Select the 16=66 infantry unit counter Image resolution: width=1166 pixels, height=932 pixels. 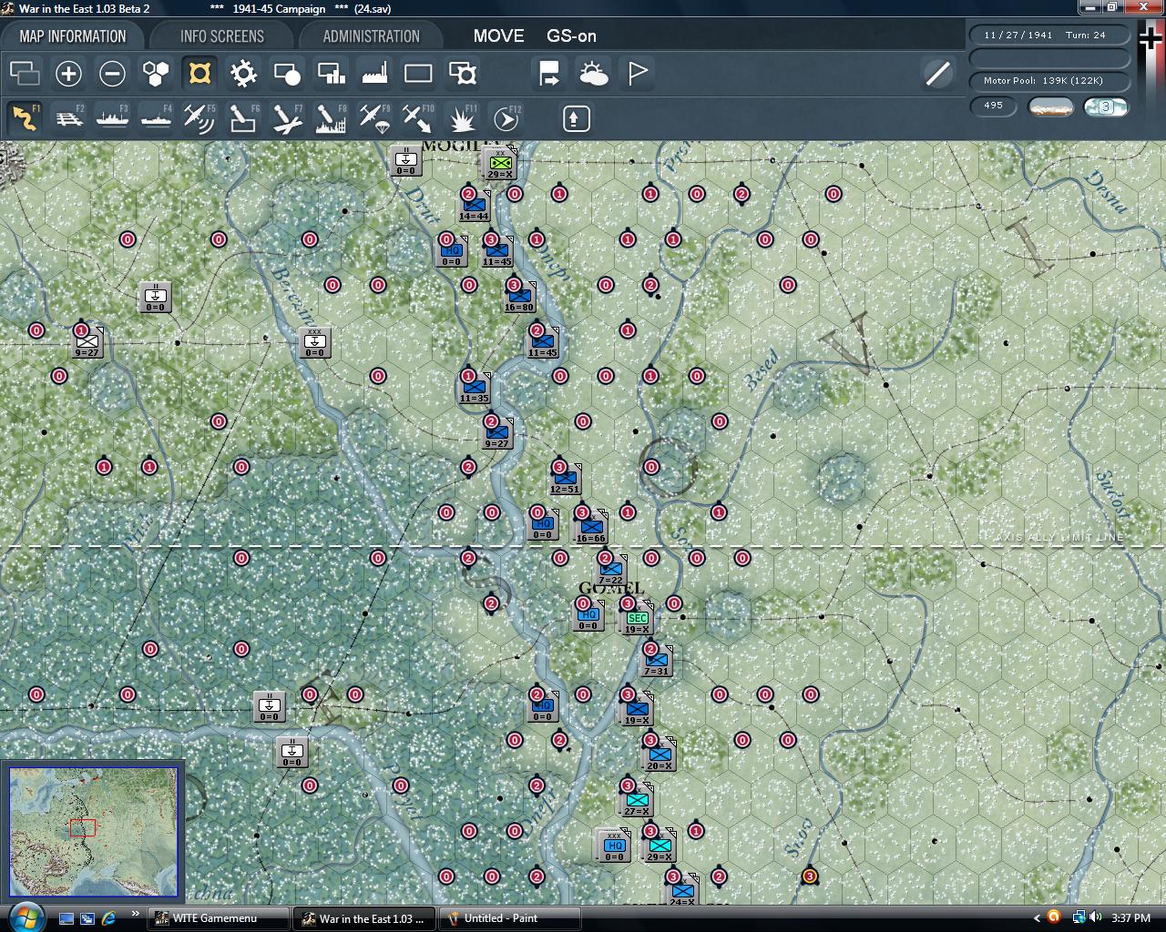[590, 528]
